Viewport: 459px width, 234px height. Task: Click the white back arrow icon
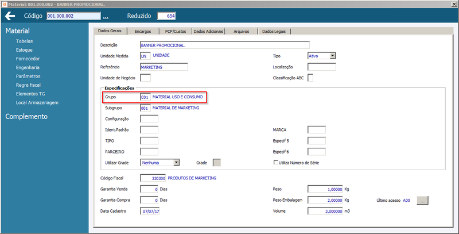click(x=10, y=16)
